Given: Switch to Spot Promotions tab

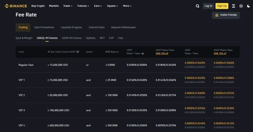Looking at the screenshot, I should tap(44, 27).
